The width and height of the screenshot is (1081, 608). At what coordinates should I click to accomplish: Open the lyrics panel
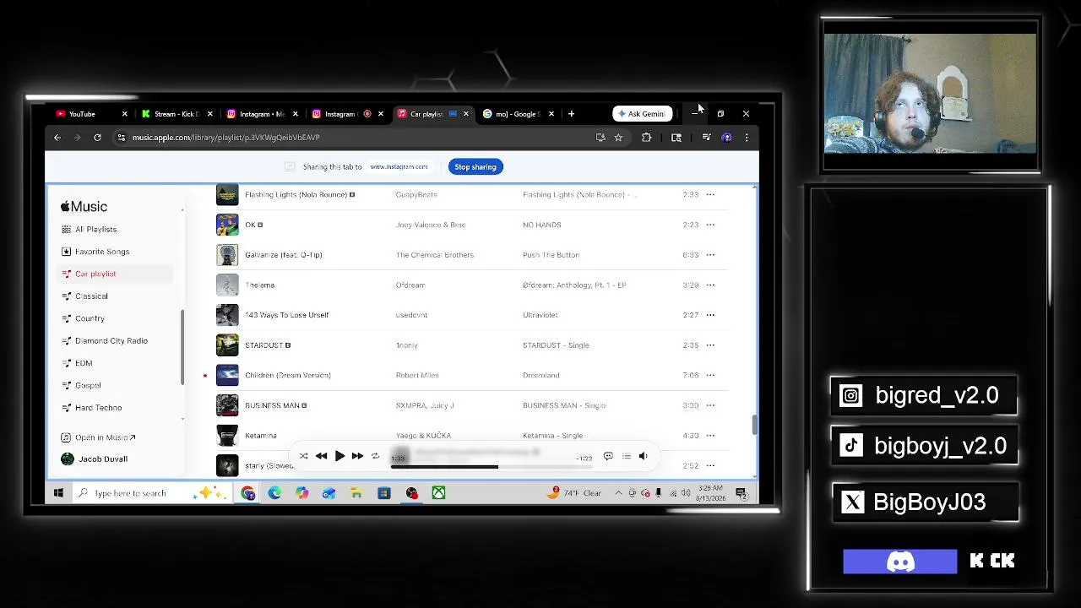(607, 456)
